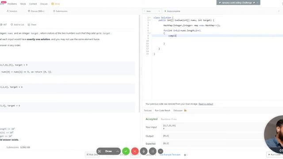Switch to the Submissions tab
283x159 pixels.
[60, 11]
